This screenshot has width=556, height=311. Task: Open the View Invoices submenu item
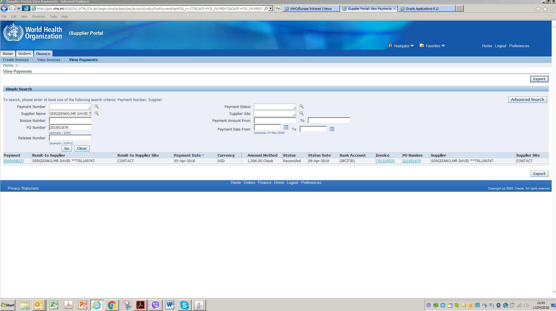click(x=49, y=60)
